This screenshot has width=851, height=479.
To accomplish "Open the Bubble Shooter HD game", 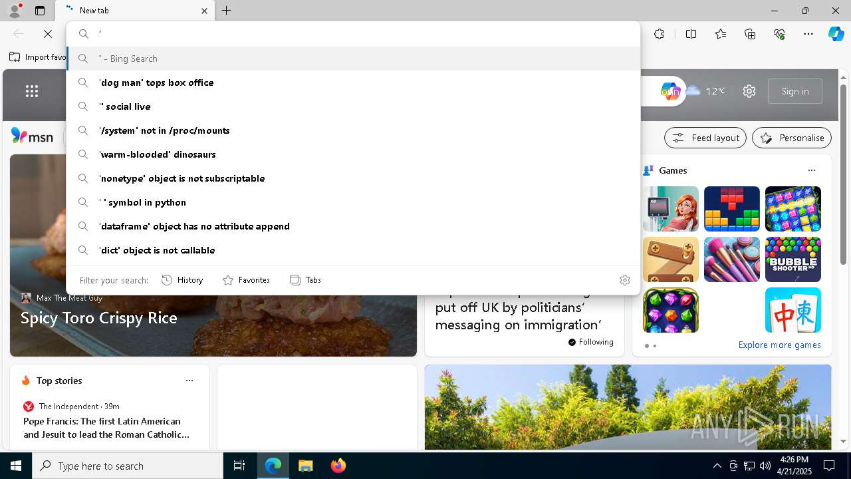I will tap(793, 259).
